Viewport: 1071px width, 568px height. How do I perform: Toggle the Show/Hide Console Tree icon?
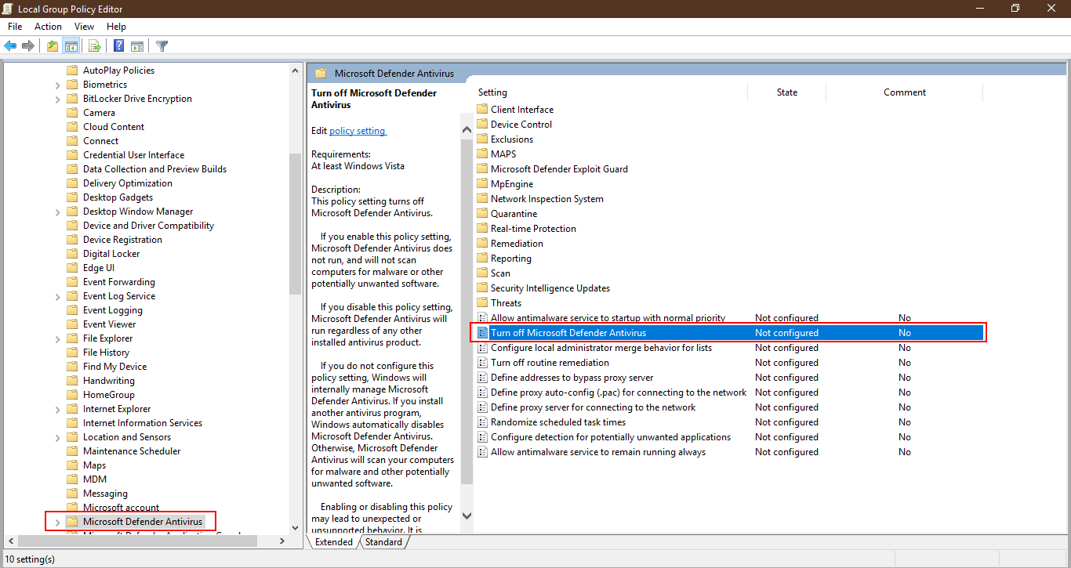pos(71,45)
